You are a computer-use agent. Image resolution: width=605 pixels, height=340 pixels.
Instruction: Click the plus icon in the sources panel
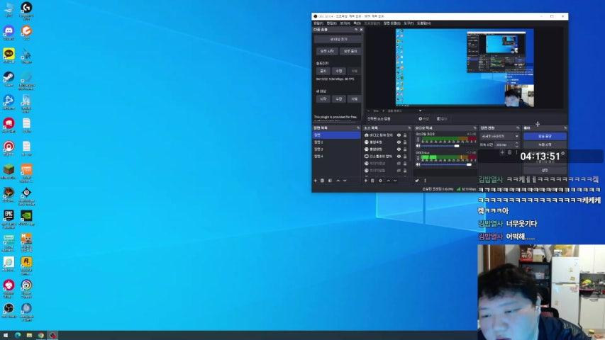(x=366, y=181)
